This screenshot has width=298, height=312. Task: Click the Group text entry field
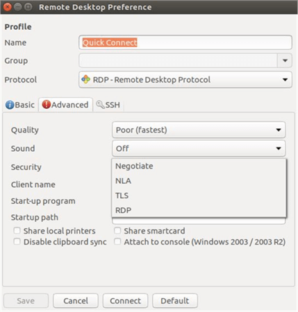(x=178, y=60)
